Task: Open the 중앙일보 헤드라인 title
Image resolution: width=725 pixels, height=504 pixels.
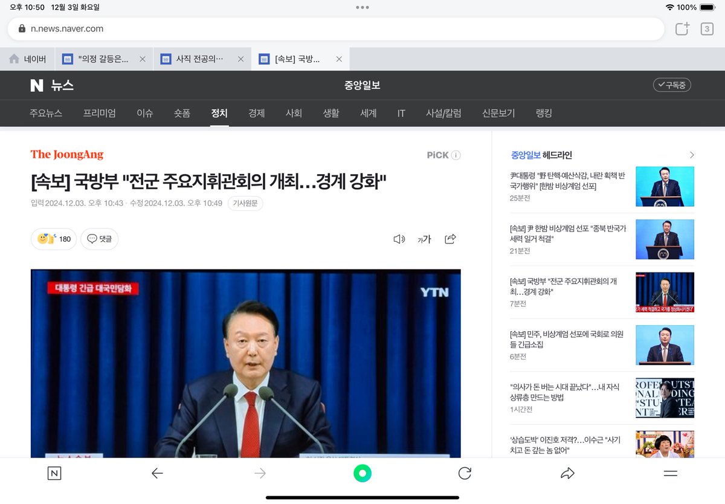Action: click(541, 155)
